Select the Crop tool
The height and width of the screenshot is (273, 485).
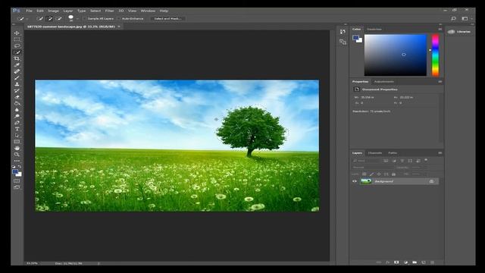click(17, 58)
